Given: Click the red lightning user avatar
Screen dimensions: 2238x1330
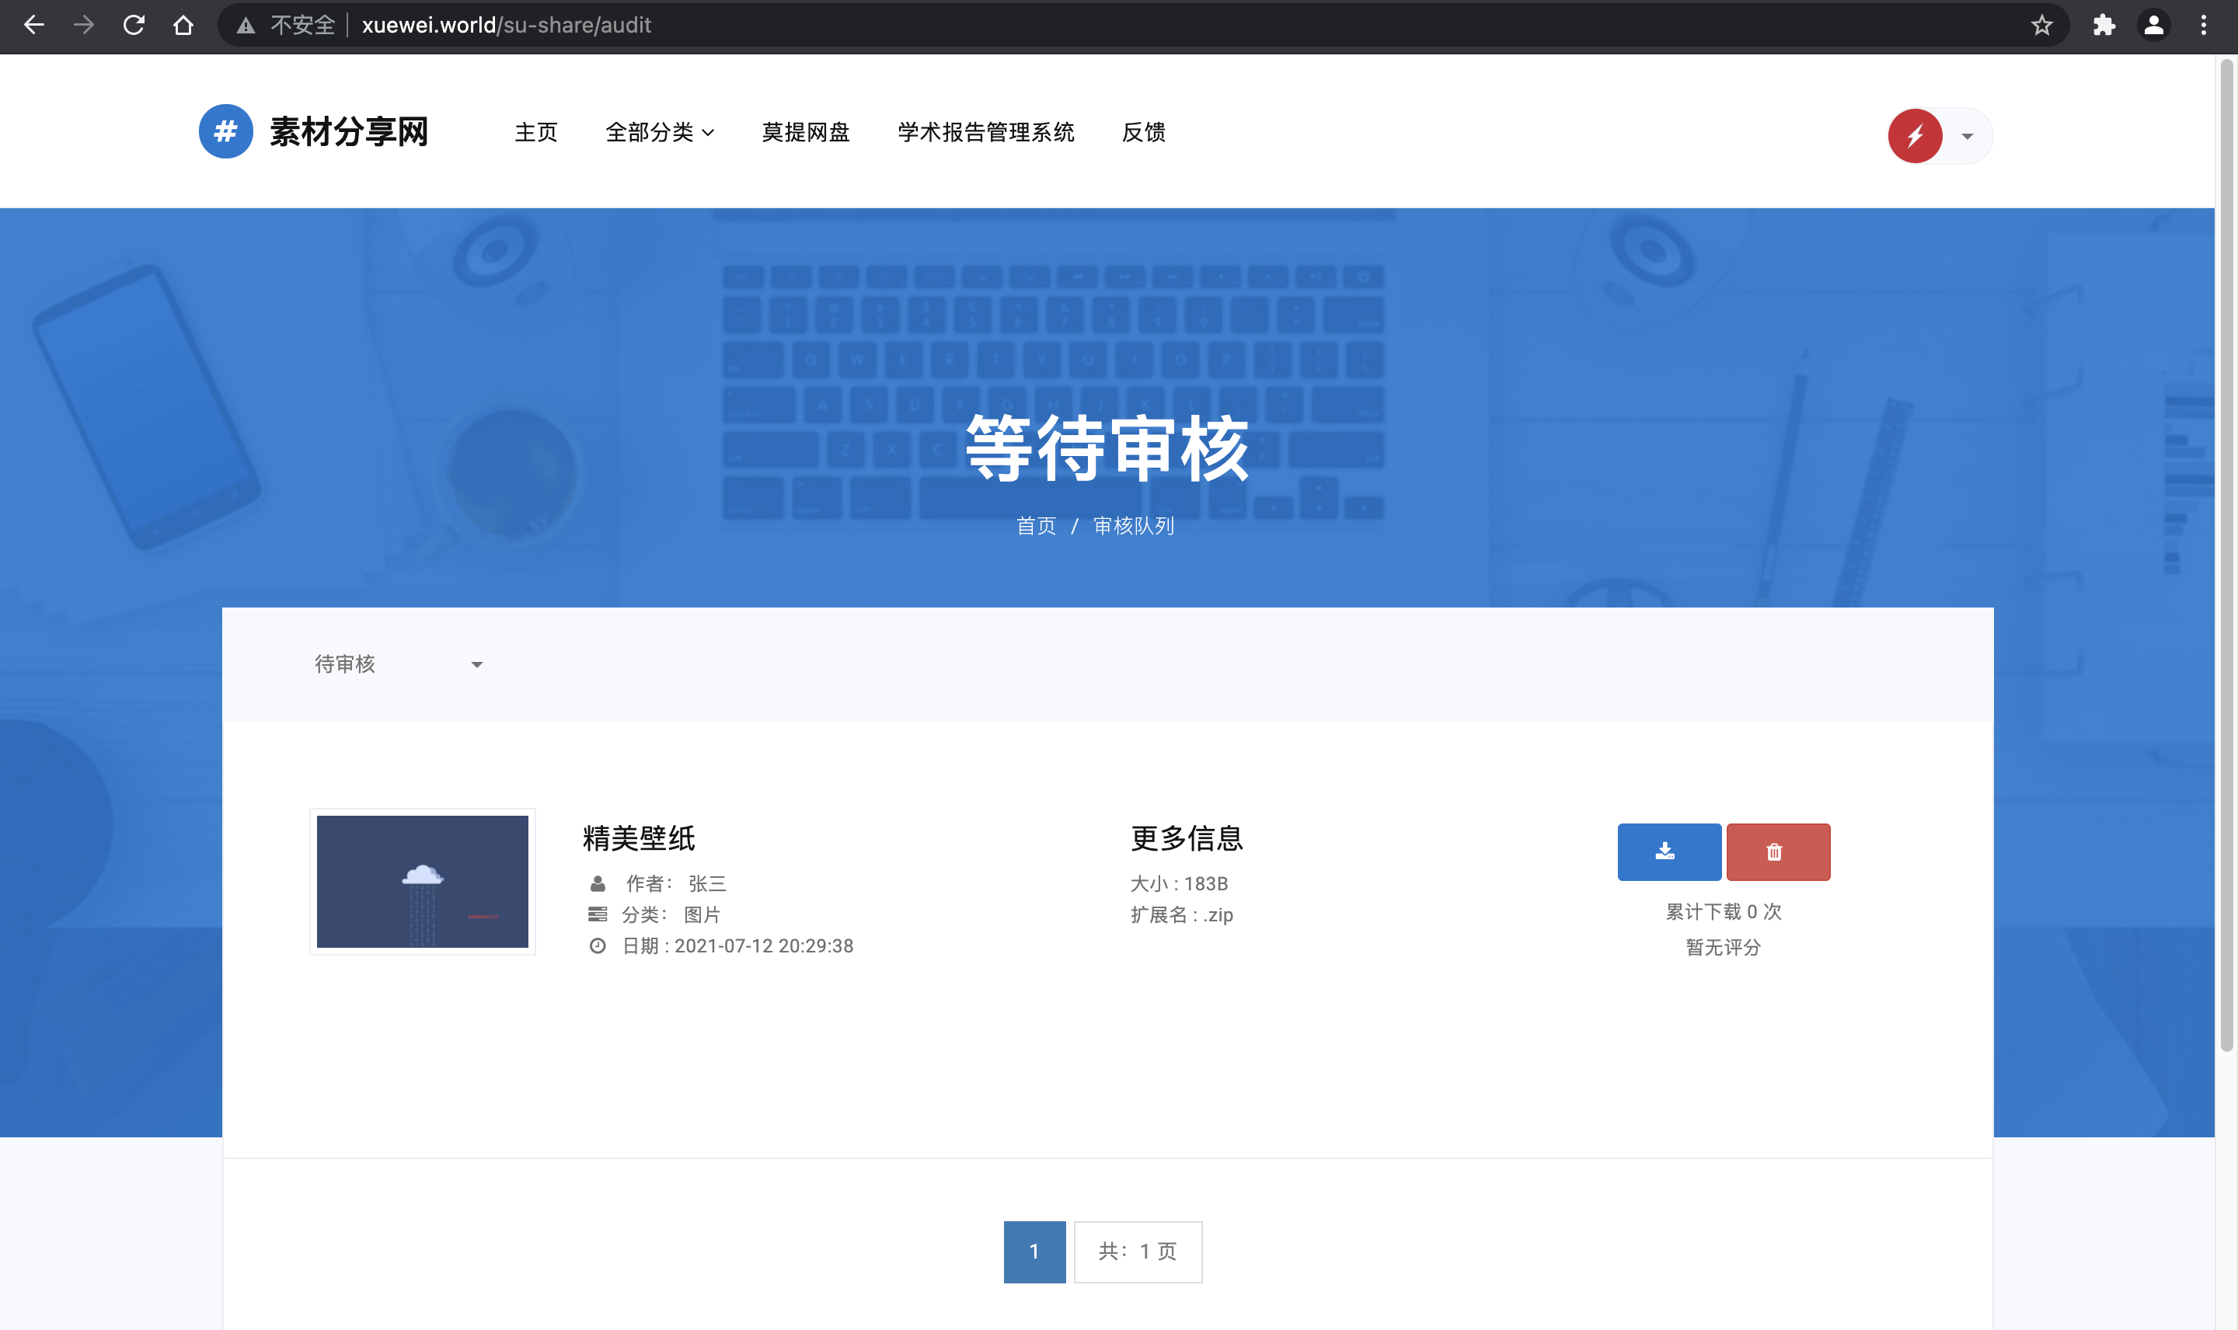Looking at the screenshot, I should (1915, 136).
